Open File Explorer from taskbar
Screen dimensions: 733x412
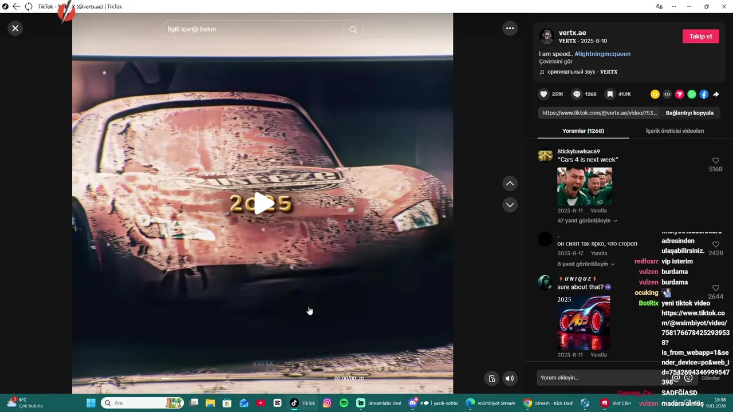(x=210, y=403)
